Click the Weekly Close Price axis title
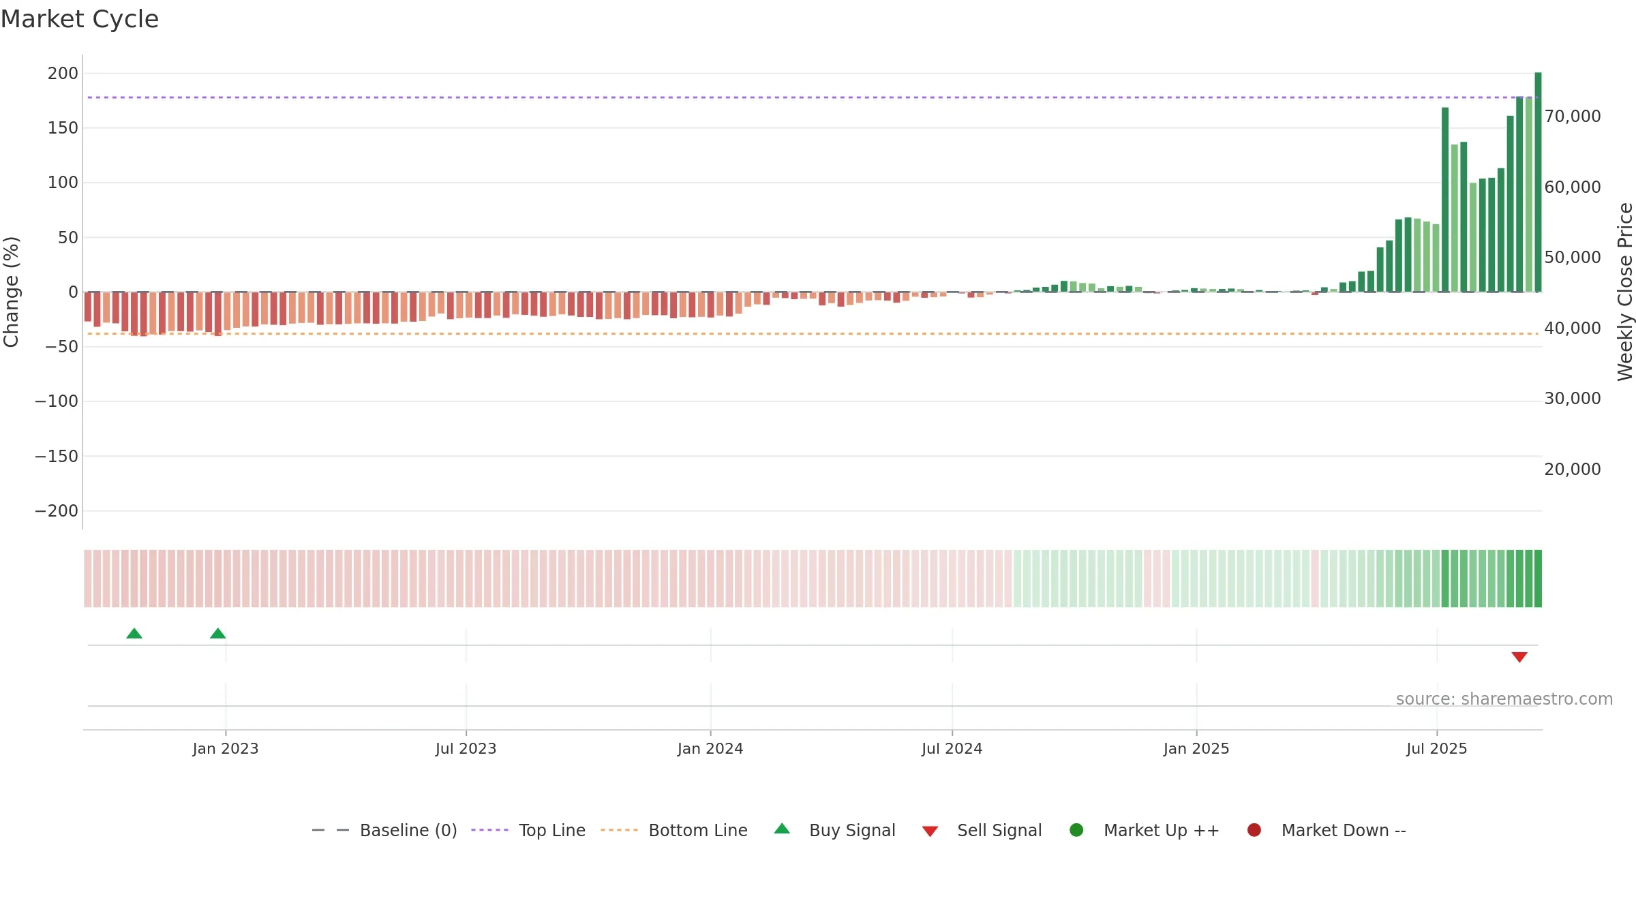The image size is (1636, 920). [x=1625, y=292]
